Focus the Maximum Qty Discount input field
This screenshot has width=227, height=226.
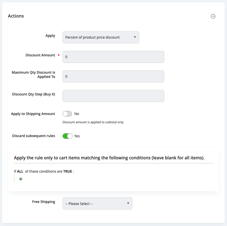click(x=113, y=76)
